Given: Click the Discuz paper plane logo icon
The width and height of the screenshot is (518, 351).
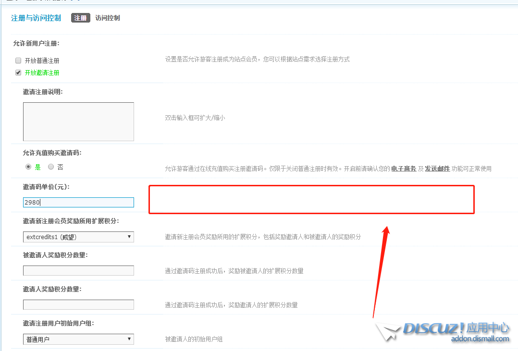Looking at the screenshot, I should [x=388, y=331].
